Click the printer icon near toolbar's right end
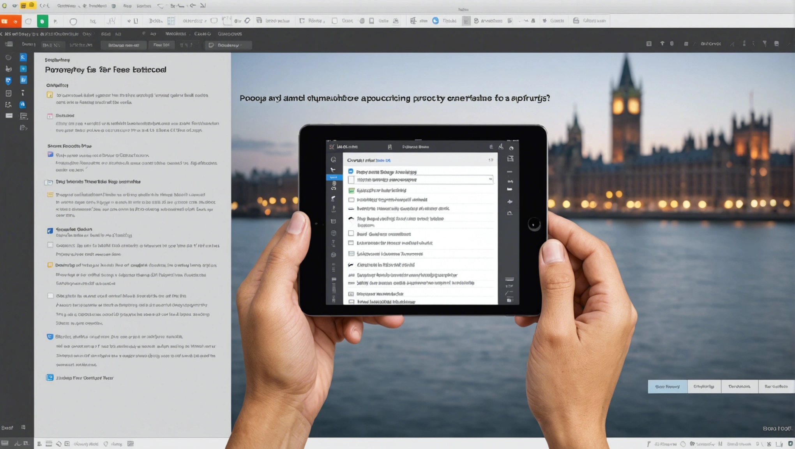 coord(576,21)
